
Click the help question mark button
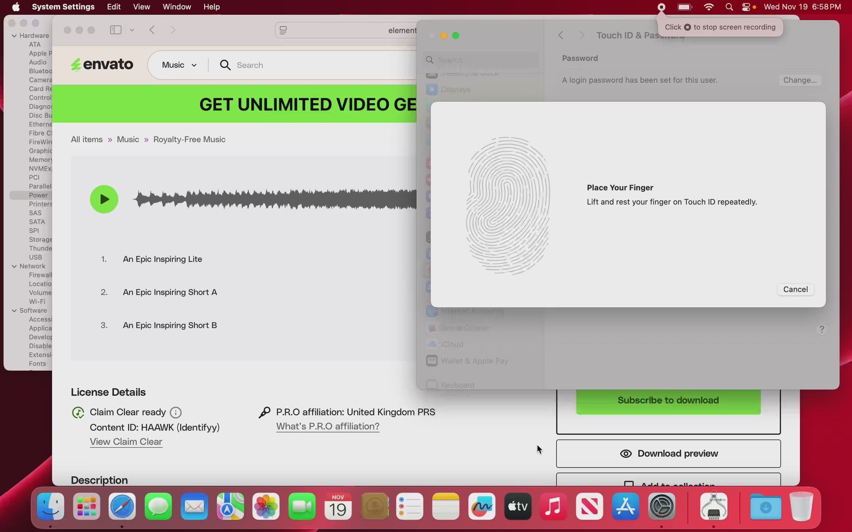822,329
